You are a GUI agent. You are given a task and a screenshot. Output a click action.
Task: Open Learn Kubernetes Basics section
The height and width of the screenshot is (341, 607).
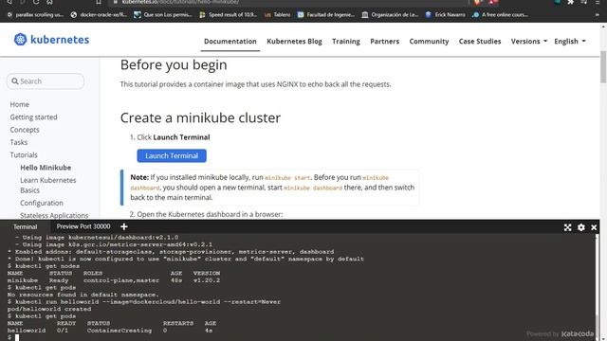tap(48, 186)
